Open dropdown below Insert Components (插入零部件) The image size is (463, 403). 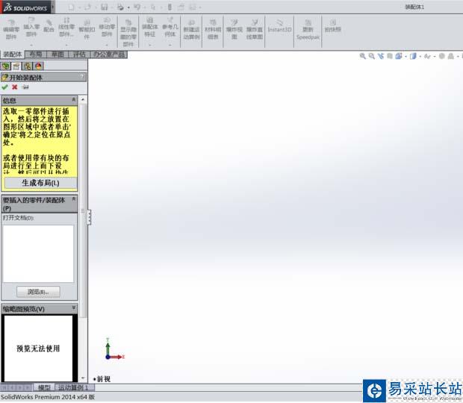[x=31, y=45]
